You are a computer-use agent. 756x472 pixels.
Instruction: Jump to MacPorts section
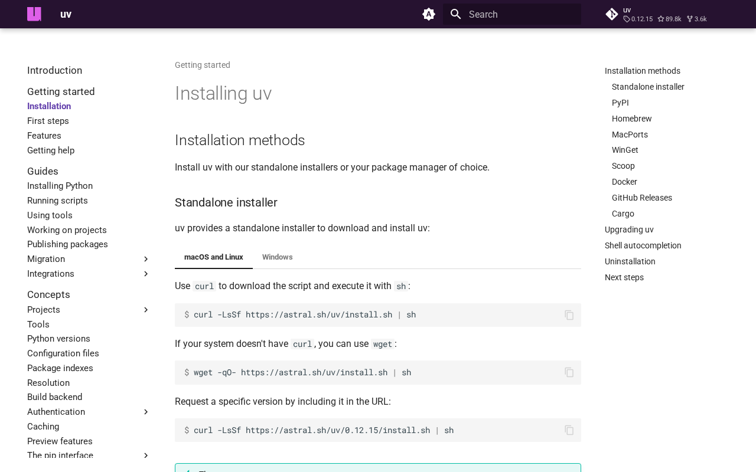630,135
